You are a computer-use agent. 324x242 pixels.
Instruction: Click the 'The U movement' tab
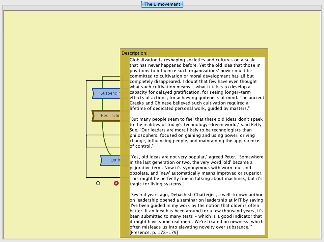[162, 4]
